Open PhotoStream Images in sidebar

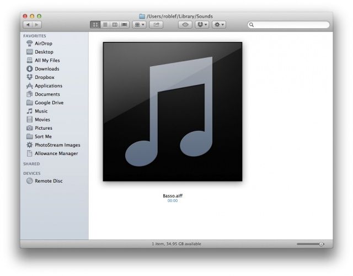[57, 145]
